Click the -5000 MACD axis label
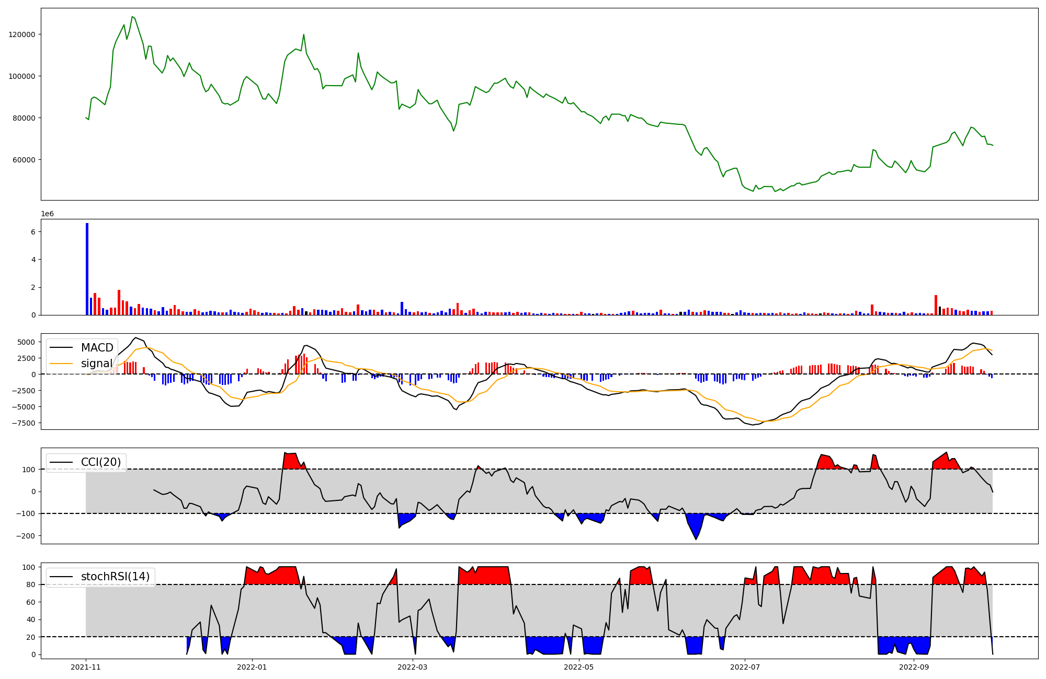The image size is (1046, 679). (25, 407)
